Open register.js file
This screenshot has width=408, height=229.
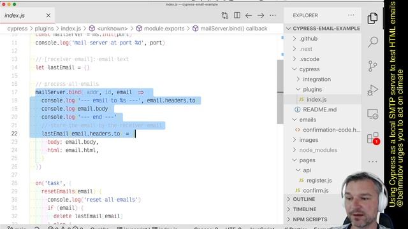pos(319,181)
